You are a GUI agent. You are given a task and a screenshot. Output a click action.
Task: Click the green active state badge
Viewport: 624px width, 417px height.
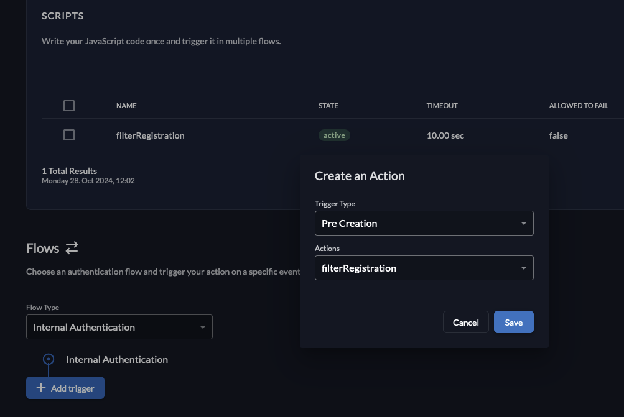pos(334,135)
